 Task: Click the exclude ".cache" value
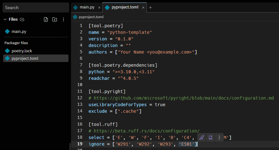point(128,111)
